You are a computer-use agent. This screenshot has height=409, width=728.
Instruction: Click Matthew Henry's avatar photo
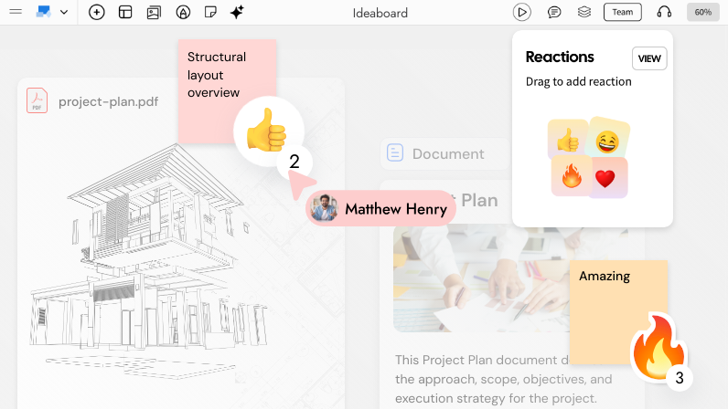(x=324, y=208)
